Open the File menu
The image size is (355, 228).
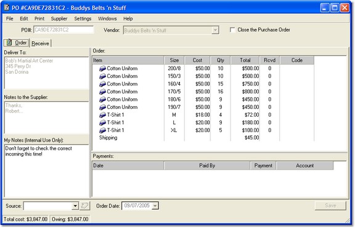[x=9, y=18]
